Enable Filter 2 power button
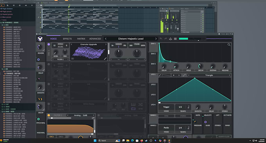The height and width of the screenshot is (143, 266). coord(99,115)
